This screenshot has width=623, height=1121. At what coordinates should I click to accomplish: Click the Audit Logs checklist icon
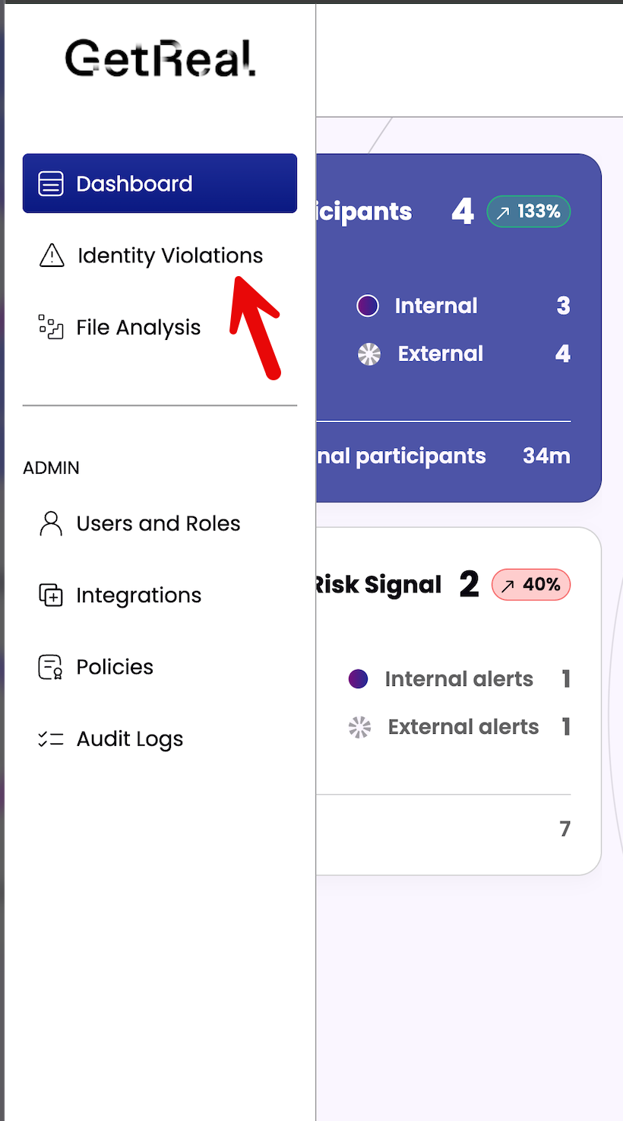click(51, 738)
